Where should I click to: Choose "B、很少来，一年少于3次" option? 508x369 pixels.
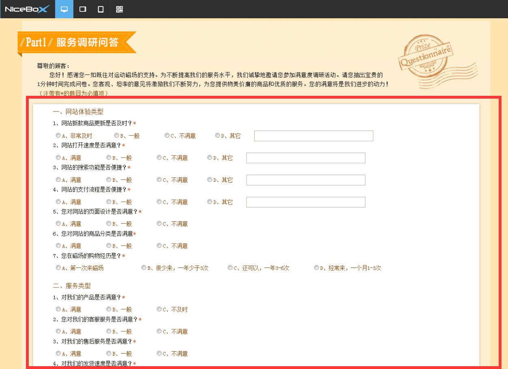pyautogui.click(x=143, y=268)
